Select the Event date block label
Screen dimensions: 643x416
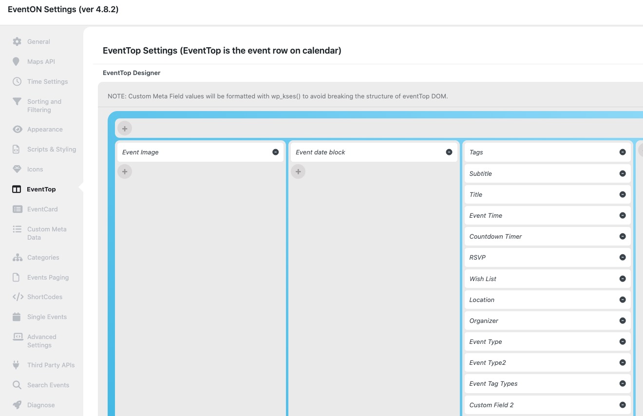(321, 152)
